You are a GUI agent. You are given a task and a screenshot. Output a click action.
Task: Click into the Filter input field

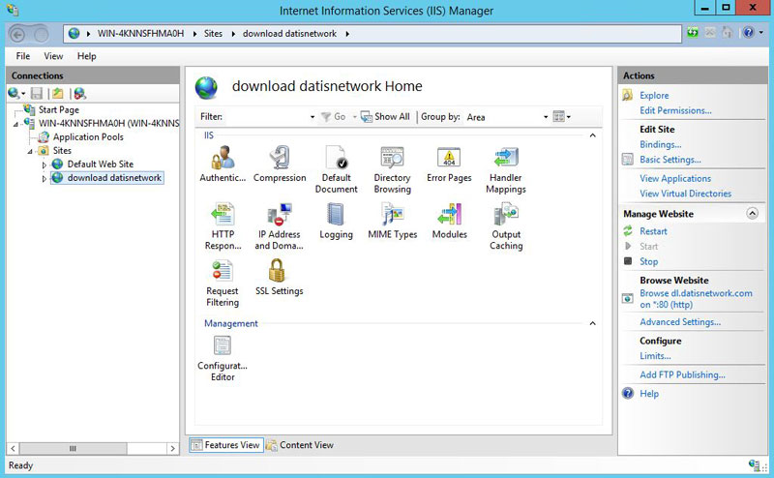[x=267, y=117]
